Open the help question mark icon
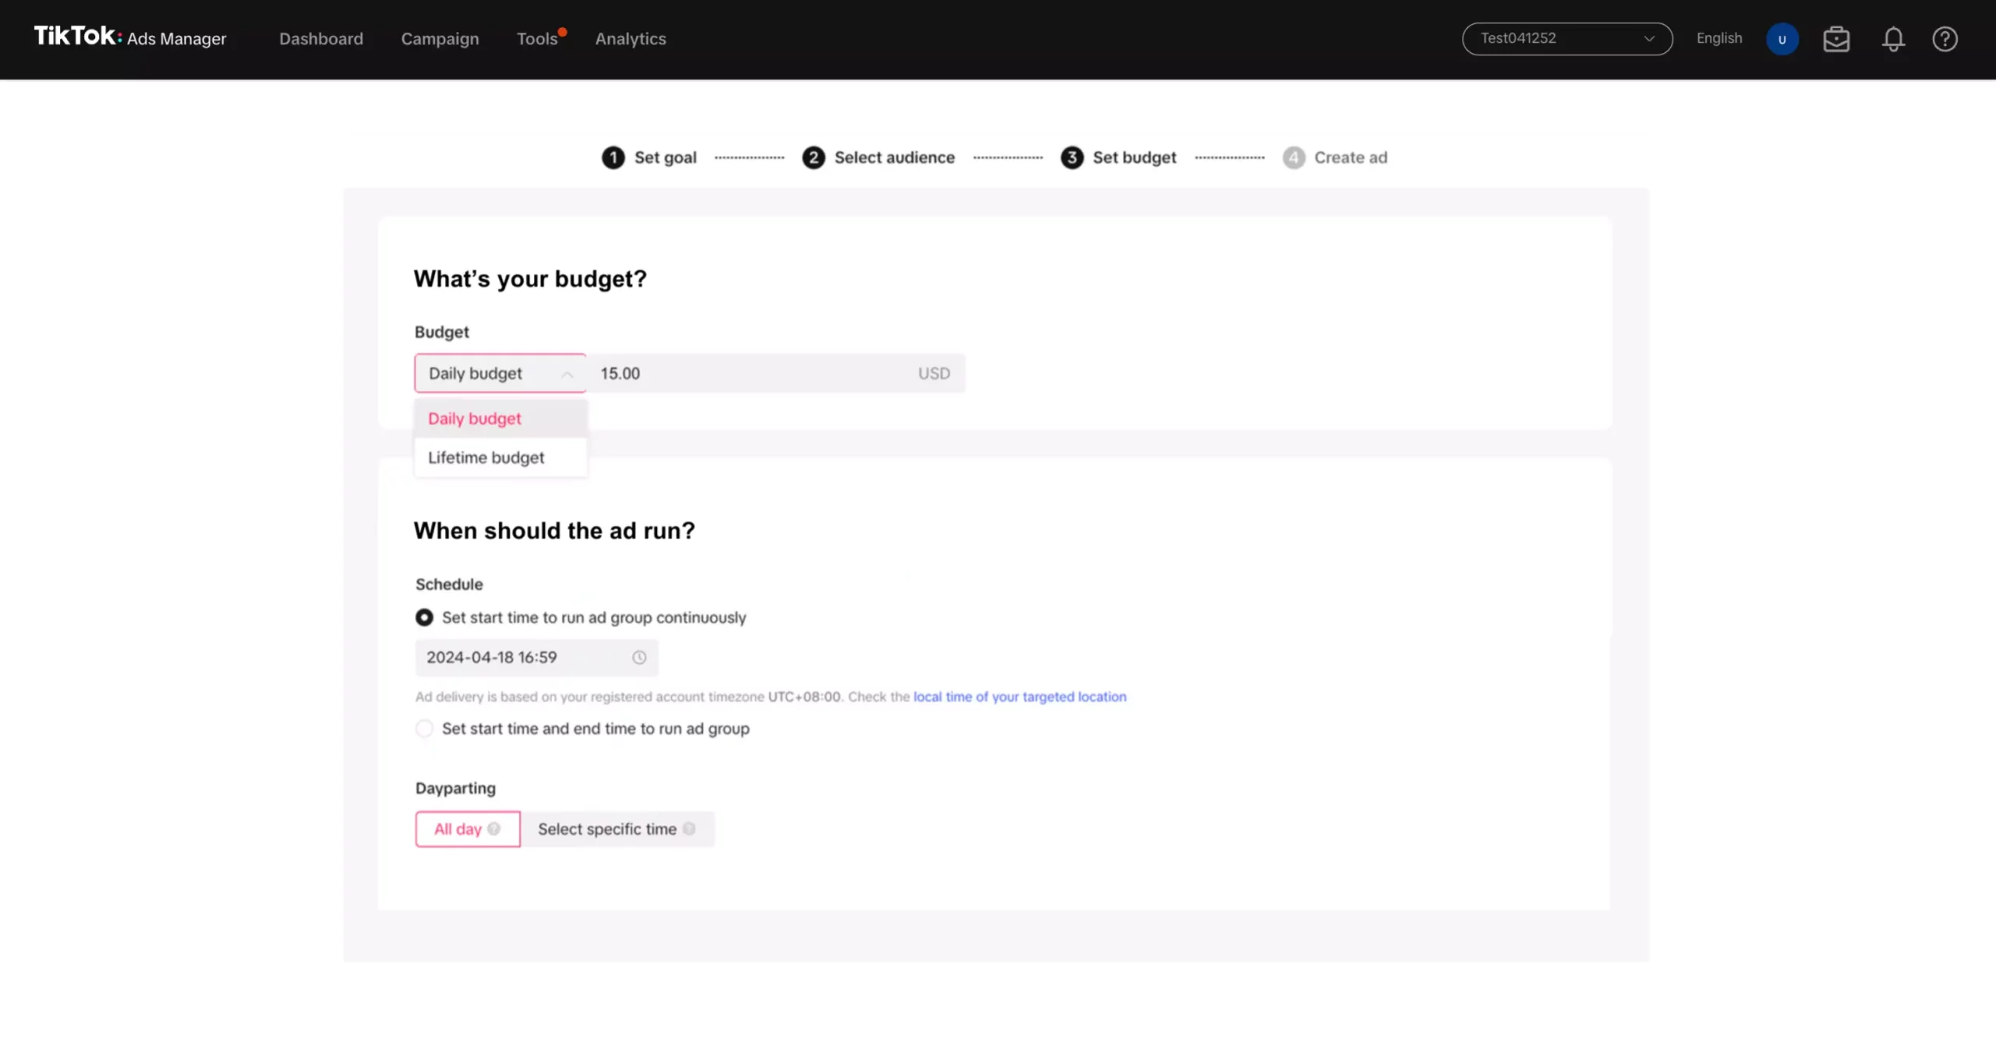The height and width of the screenshot is (1038, 1996). click(x=1945, y=39)
